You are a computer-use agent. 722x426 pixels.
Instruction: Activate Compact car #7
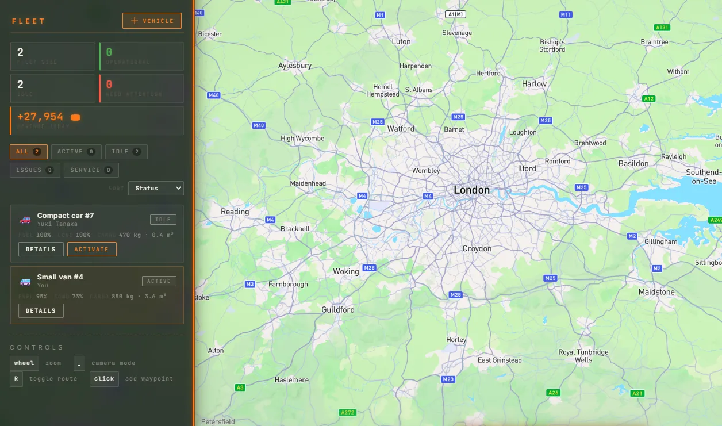92,249
